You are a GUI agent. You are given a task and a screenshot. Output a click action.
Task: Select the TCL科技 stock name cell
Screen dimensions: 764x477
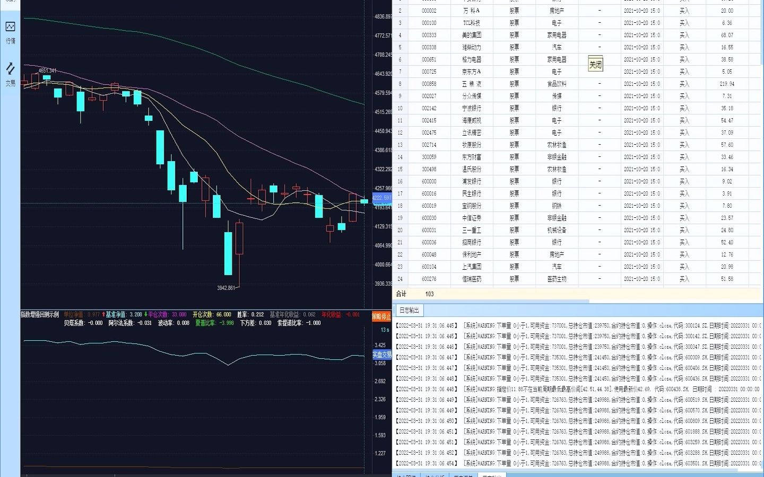click(471, 23)
